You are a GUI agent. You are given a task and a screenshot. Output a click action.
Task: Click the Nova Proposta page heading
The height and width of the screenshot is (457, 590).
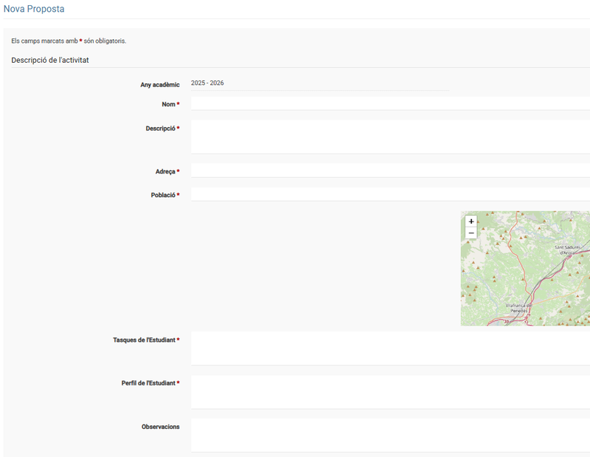[34, 10]
